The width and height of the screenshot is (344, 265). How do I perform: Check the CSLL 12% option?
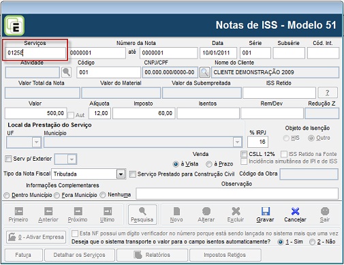[x=244, y=154]
